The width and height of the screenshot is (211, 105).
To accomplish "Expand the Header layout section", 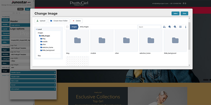I will [x=33, y=72].
